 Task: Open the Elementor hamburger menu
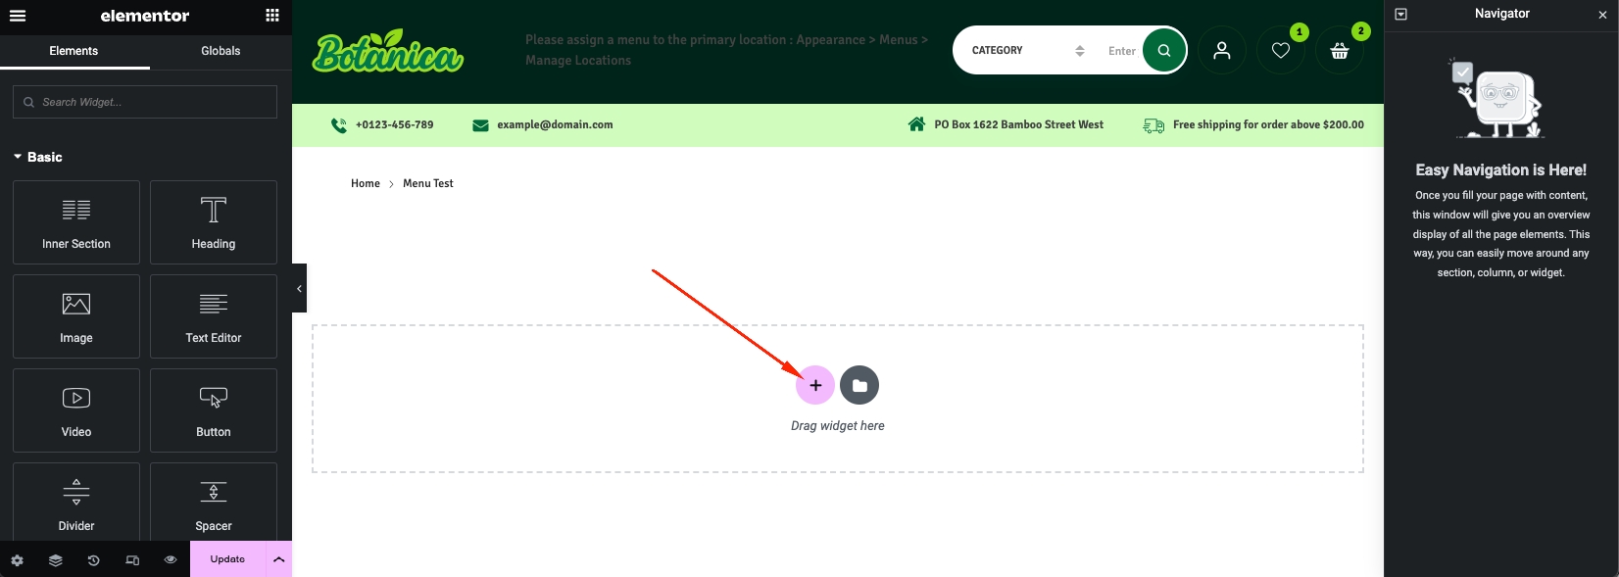pyautogui.click(x=18, y=16)
